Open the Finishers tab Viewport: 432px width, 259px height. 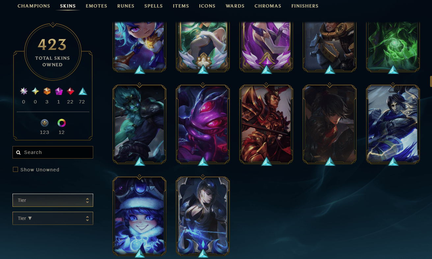click(305, 6)
